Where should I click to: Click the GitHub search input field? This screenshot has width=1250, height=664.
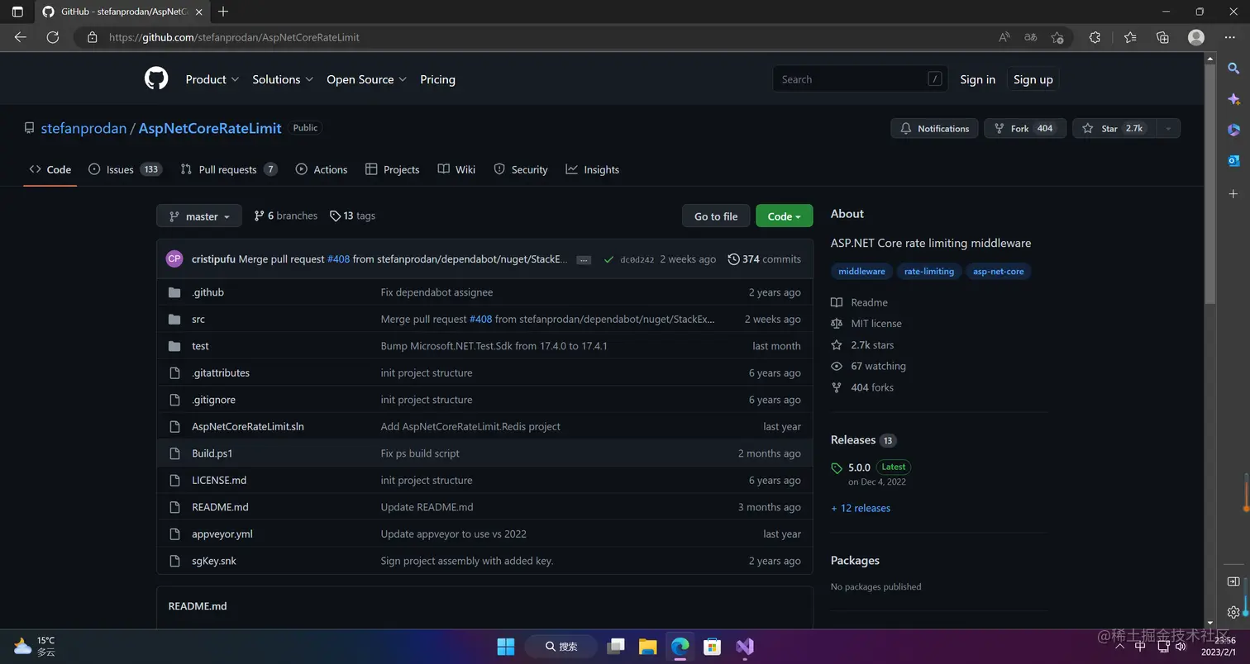point(860,79)
